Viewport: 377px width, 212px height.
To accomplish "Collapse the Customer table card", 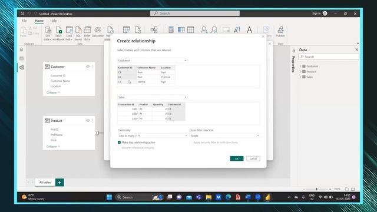I will click(x=53, y=92).
